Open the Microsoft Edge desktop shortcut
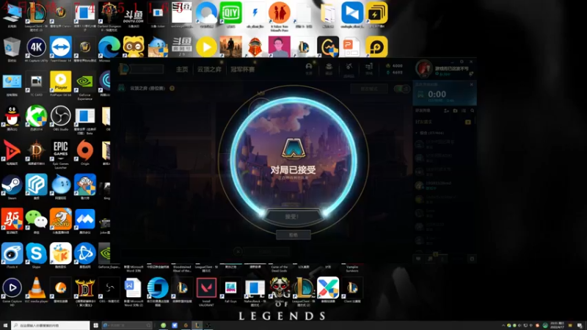The width and height of the screenshot is (587, 330). point(109,48)
